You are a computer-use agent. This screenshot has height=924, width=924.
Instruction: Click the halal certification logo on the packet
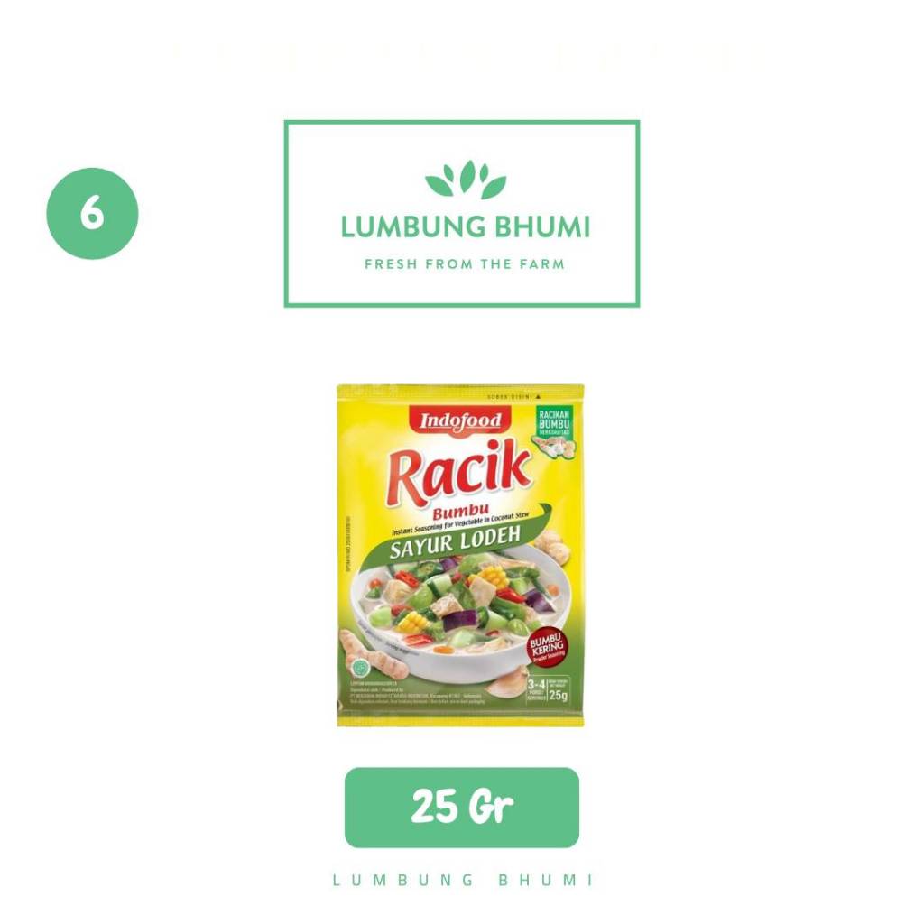pos(360,669)
